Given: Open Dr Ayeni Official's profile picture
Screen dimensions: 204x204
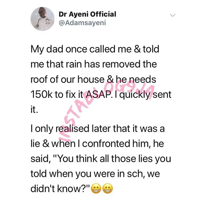Looking at the screenshot, I should [42, 19].
